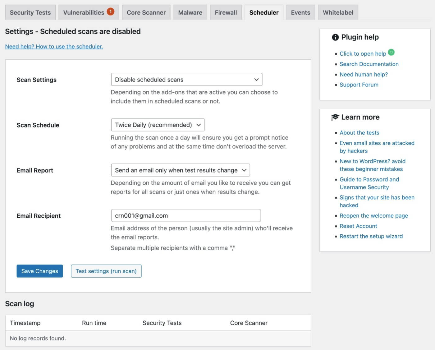This screenshot has height=350, width=435.
Task: Click the Support Forum link
Action: (359, 85)
